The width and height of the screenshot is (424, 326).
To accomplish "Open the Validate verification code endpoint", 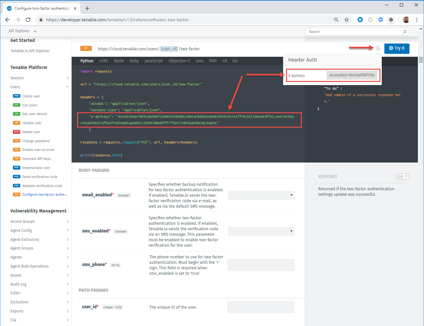I will [42, 186].
